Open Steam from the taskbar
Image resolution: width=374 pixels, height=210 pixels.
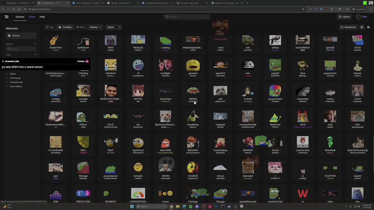(229, 206)
